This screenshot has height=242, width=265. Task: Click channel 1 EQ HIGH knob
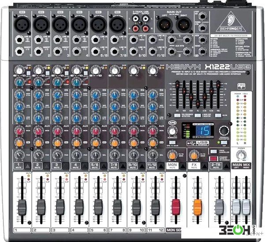pyautogui.click(x=19, y=95)
